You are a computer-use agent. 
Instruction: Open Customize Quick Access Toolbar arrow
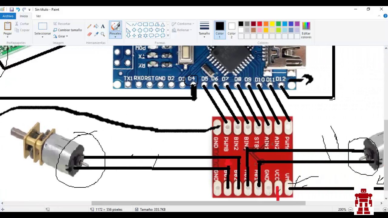pyautogui.click(x=29, y=10)
